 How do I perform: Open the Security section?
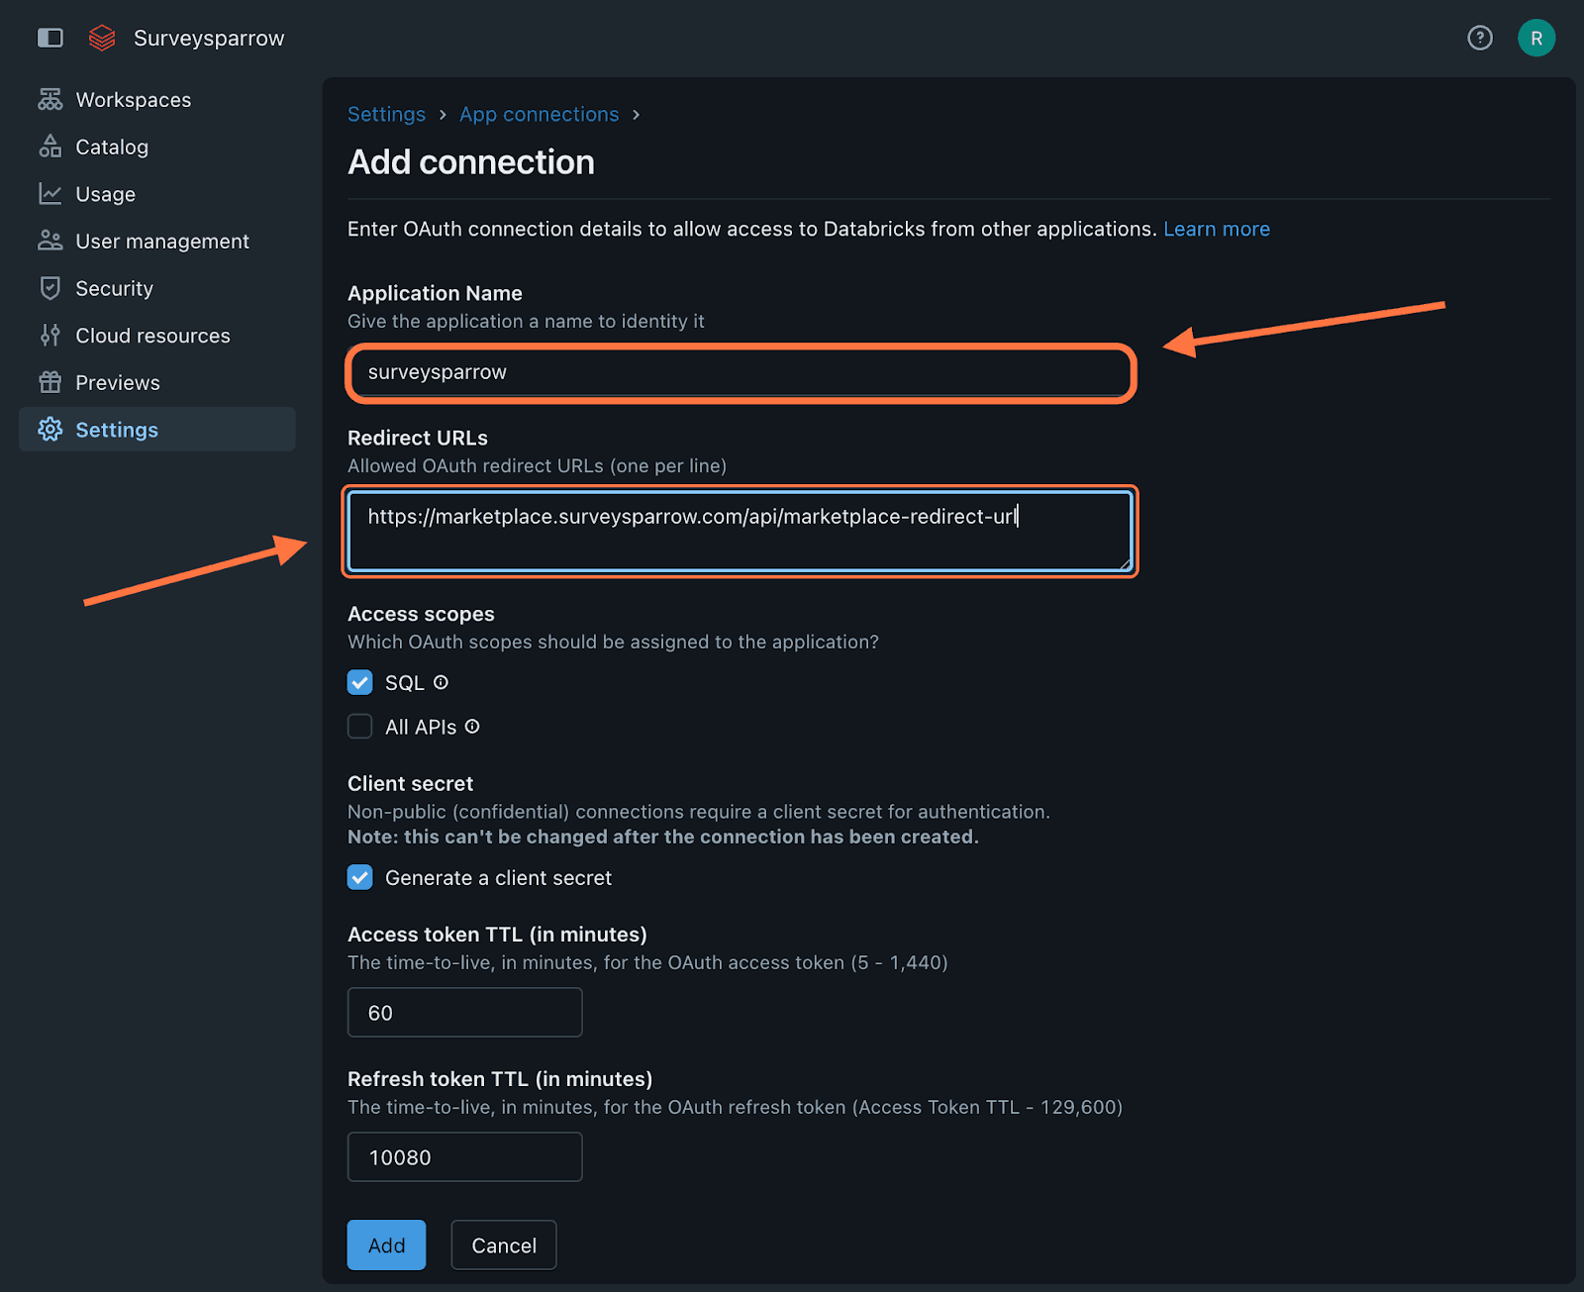point(114,289)
